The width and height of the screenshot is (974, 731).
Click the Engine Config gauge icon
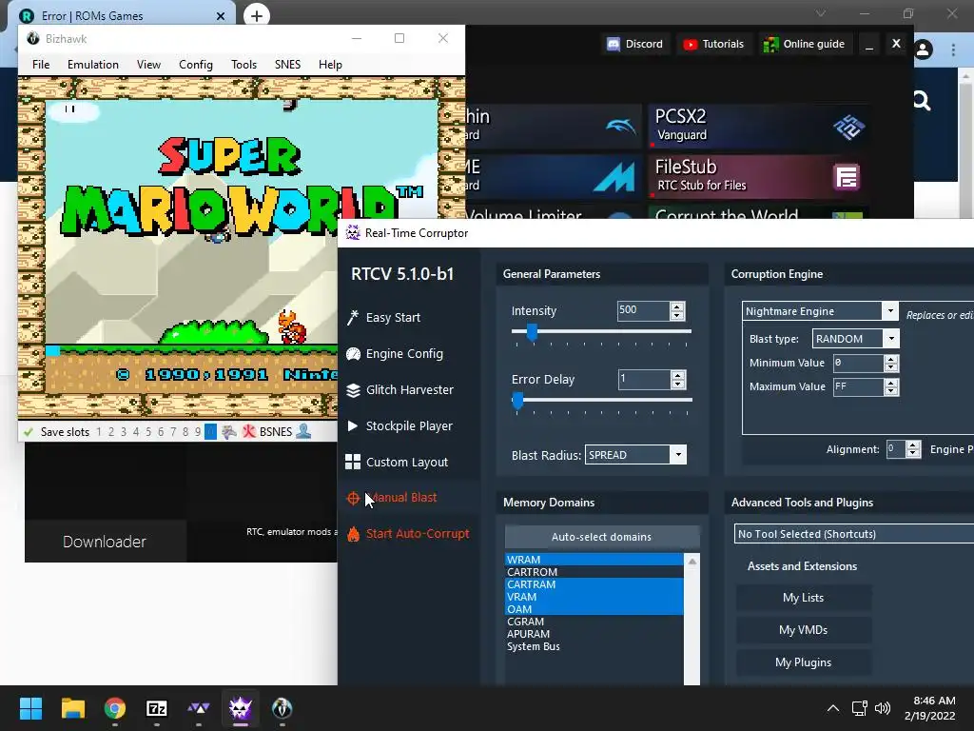pos(353,354)
